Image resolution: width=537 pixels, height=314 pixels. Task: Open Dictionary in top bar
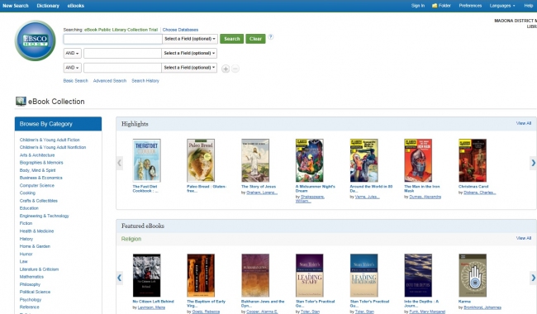(48, 6)
